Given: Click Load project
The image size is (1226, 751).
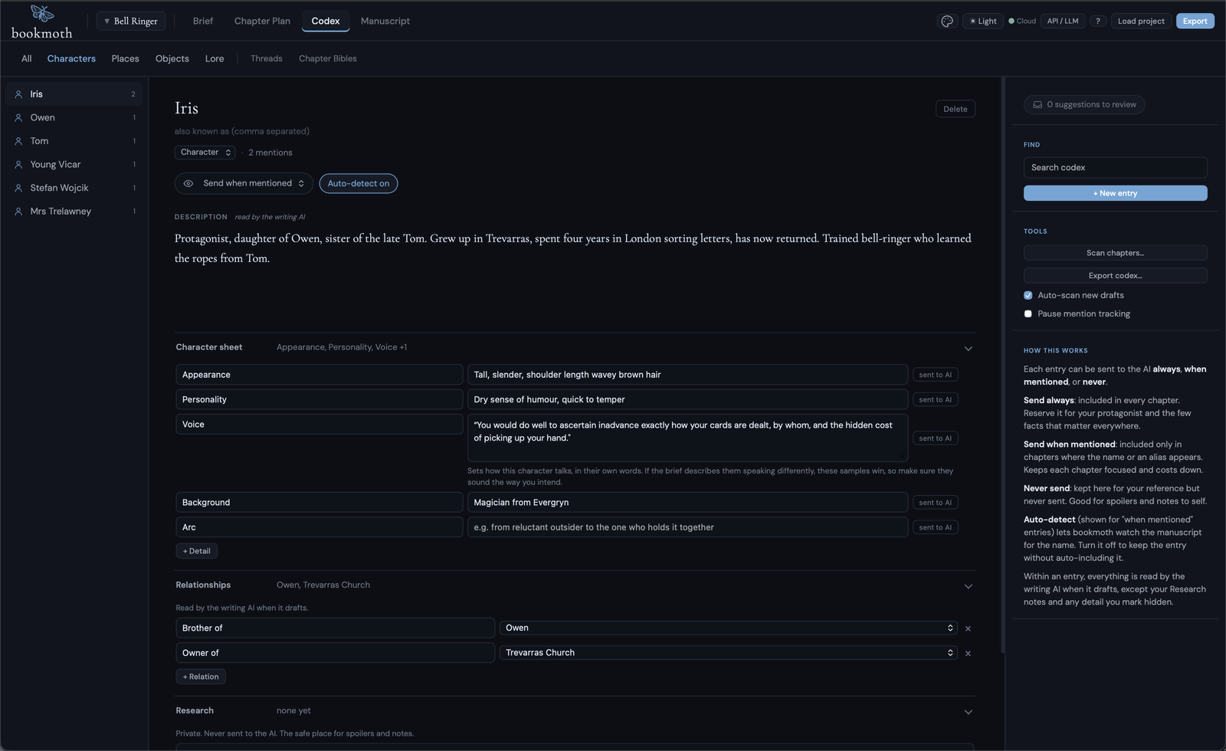Looking at the screenshot, I should [1141, 21].
